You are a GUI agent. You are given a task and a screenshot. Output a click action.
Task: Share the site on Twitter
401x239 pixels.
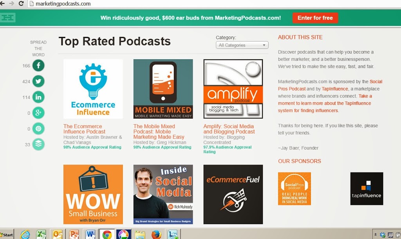pos(38,81)
